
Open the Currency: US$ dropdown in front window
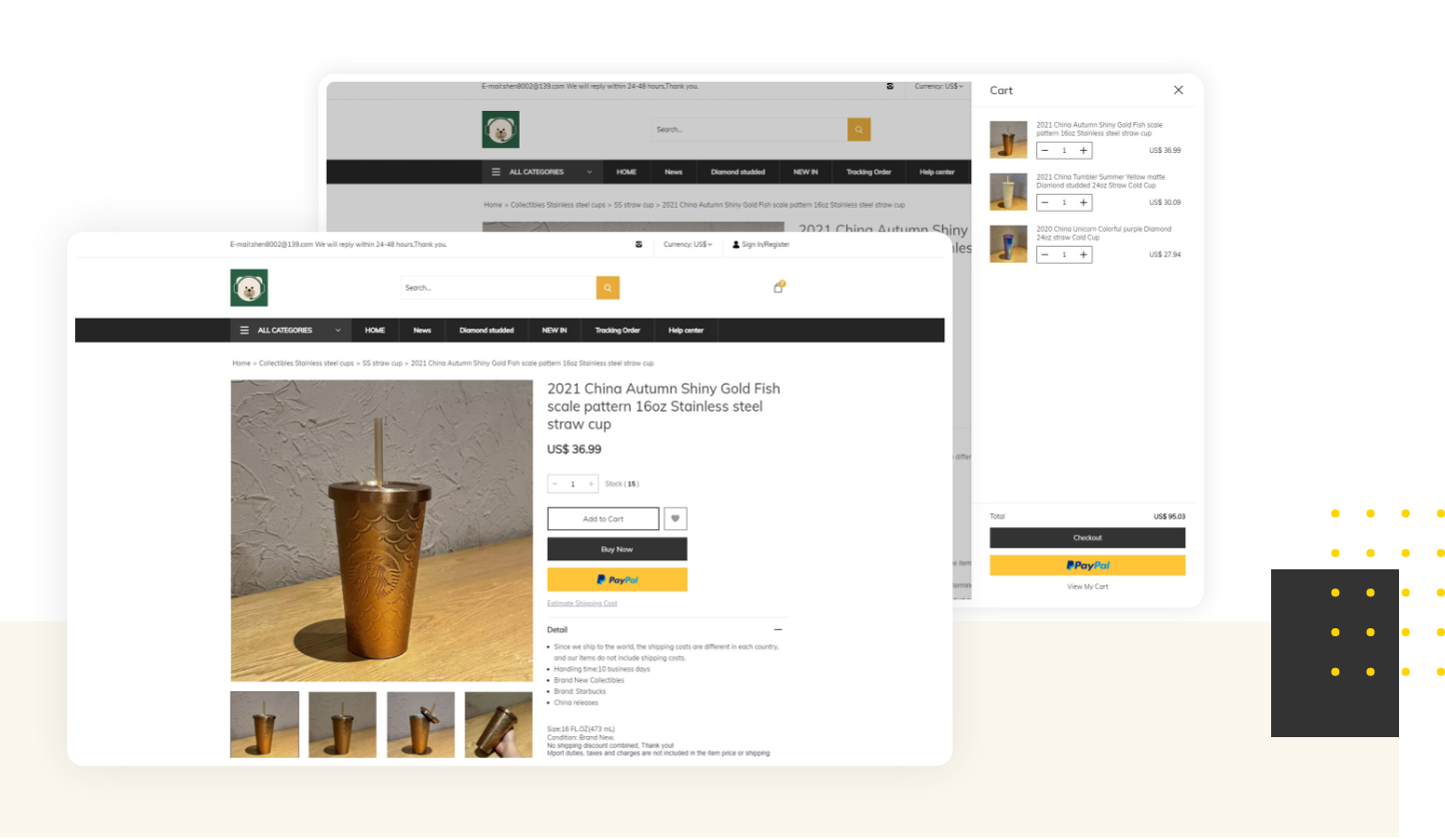[x=689, y=245]
